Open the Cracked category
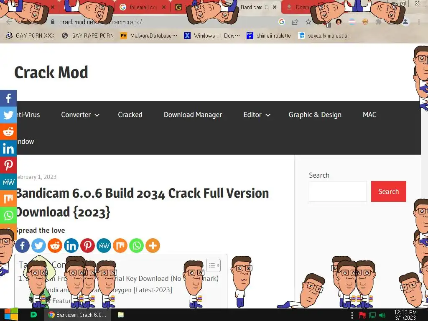Image resolution: width=428 pixels, height=321 pixels. click(130, 115)
